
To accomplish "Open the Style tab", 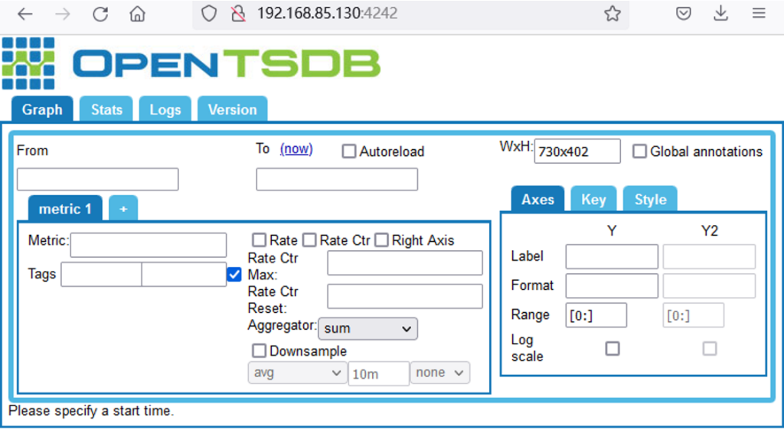I will point(650,199).
